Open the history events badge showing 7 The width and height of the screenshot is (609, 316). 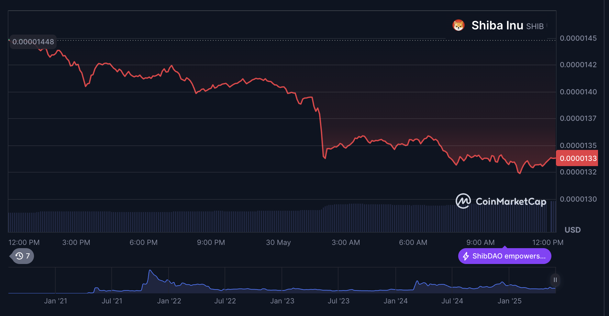[22, 256]
